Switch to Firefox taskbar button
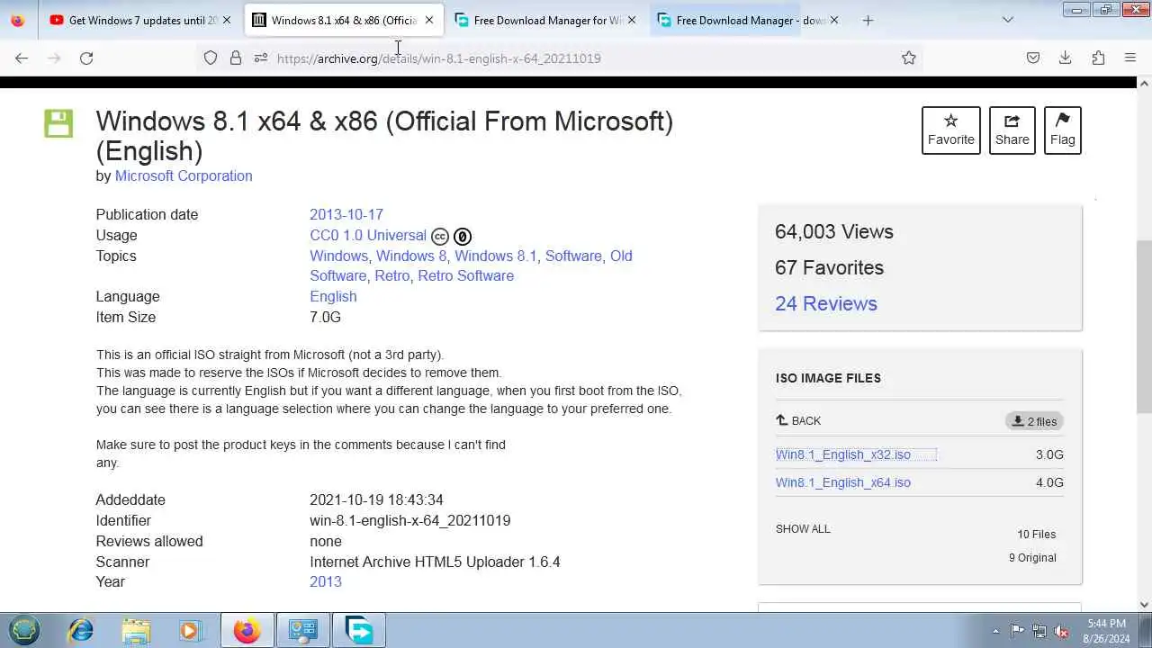Screen dimensions: 1152x648 (x=247, y=630)
